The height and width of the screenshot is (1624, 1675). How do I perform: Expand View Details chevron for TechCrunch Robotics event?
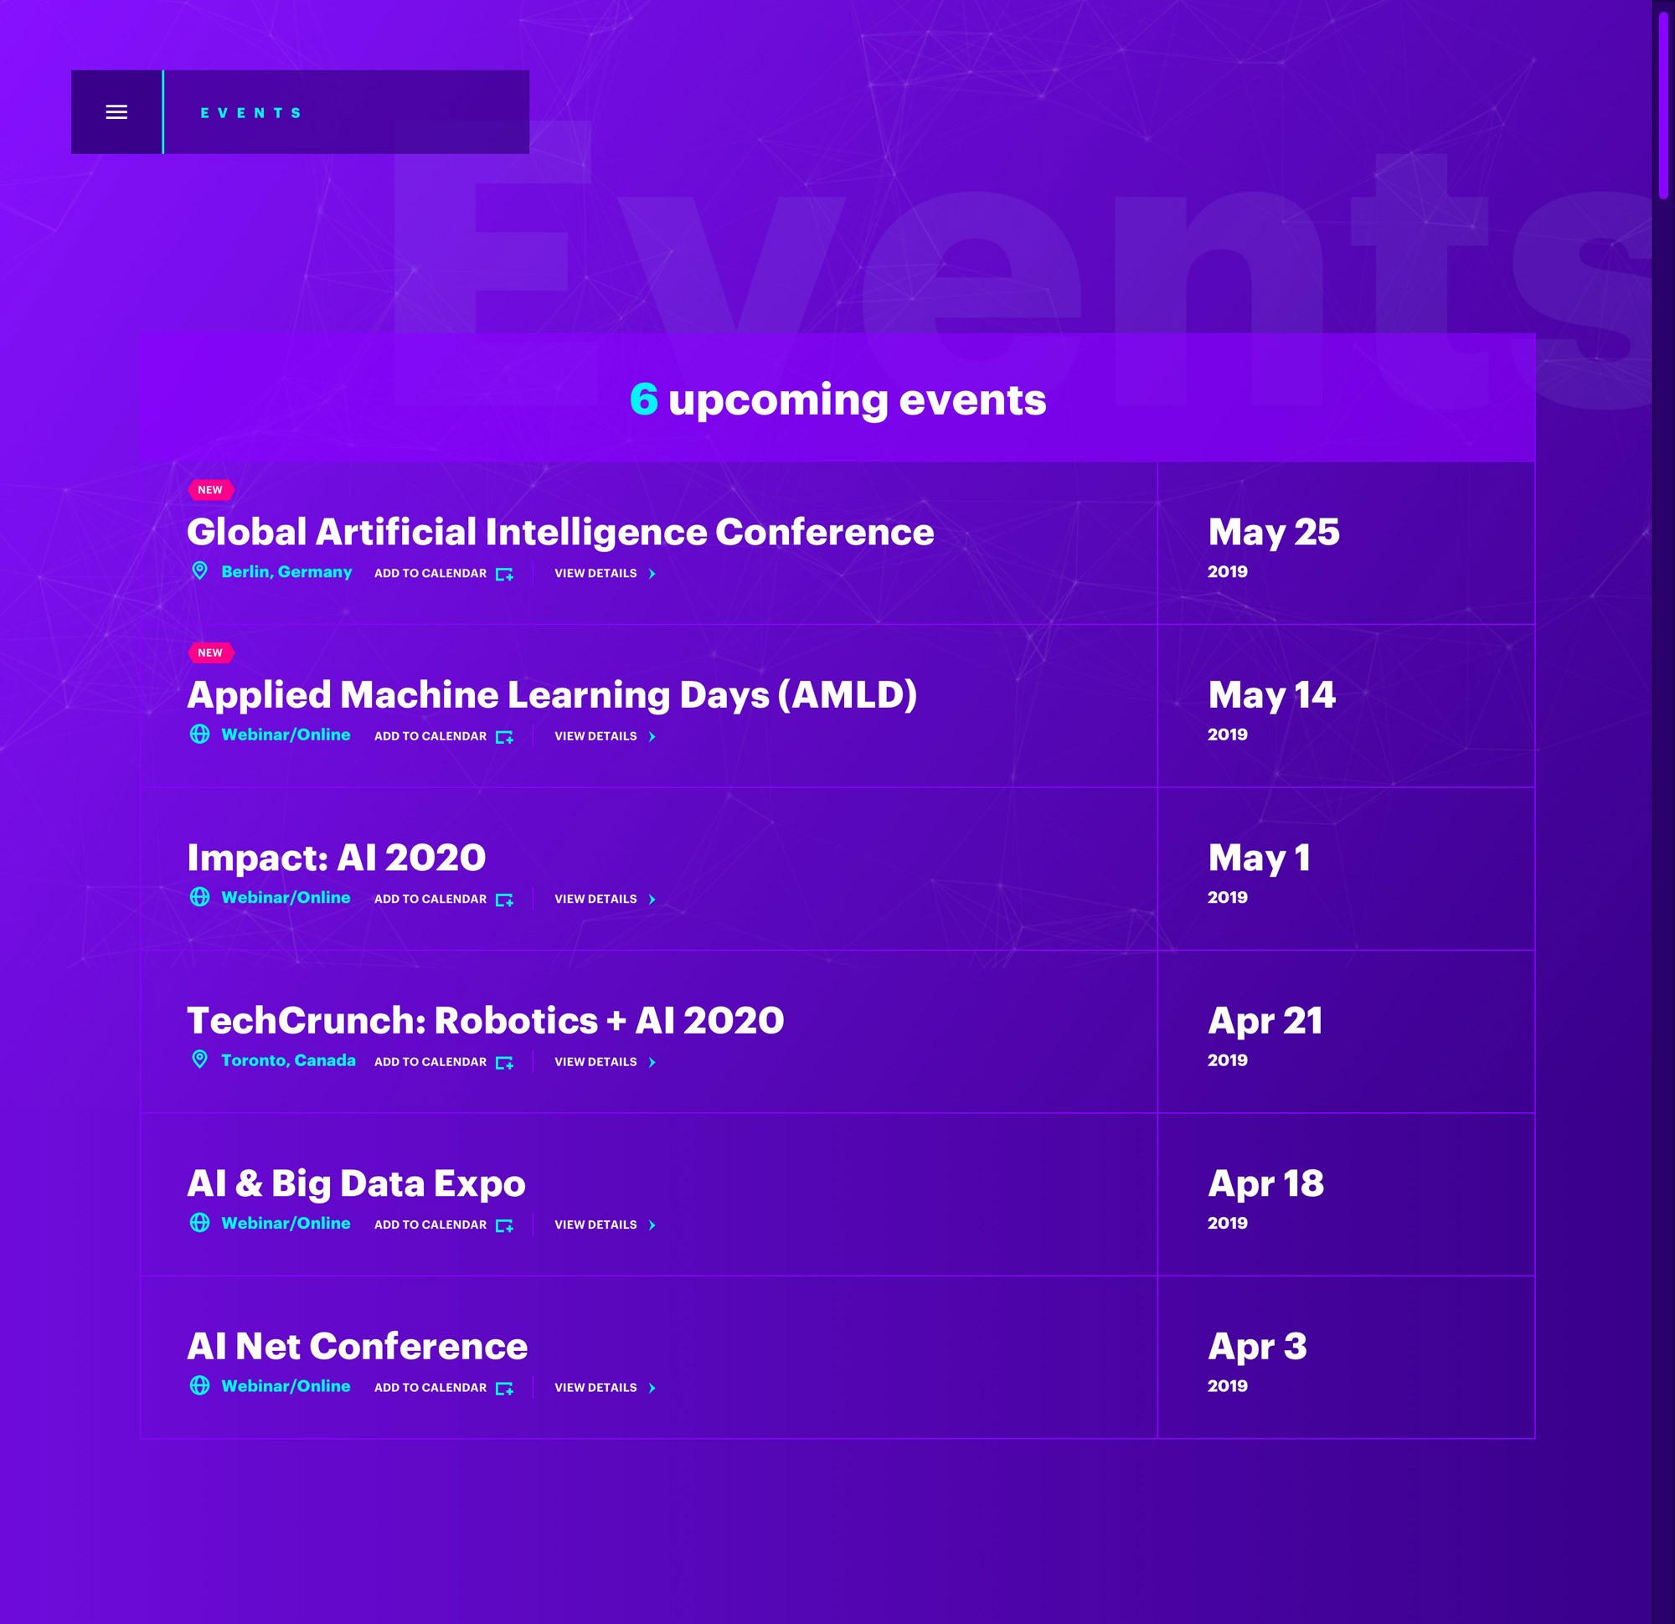652,1063
